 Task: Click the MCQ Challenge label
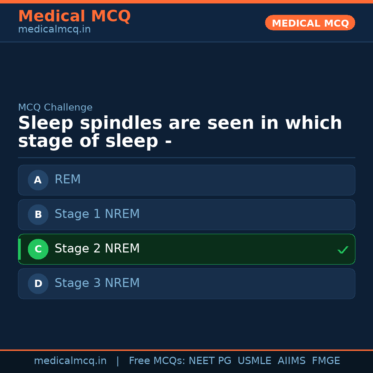click(x=55, y=107)
